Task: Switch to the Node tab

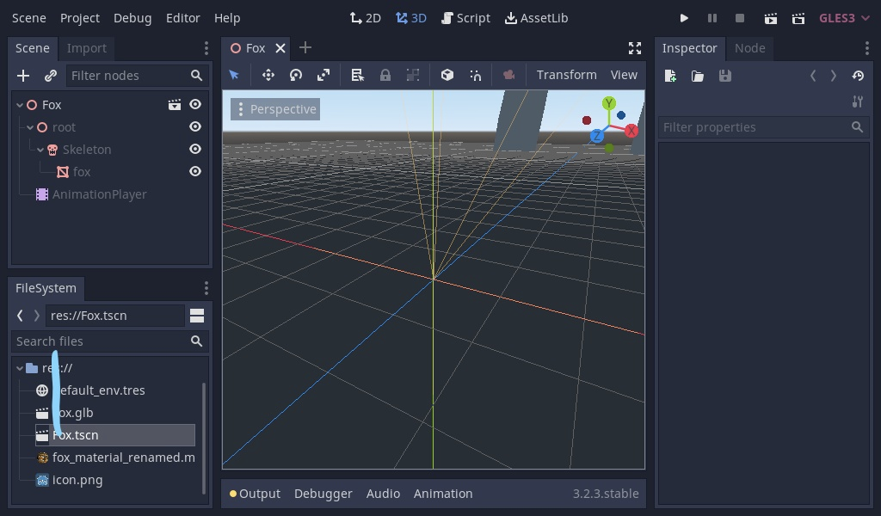Action: 750,48
